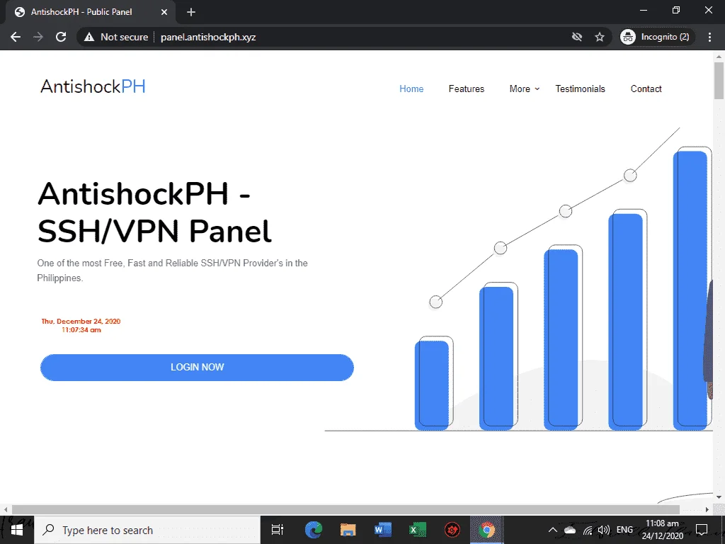Click the date text Thu, December 24, 2020

point(81,321)
